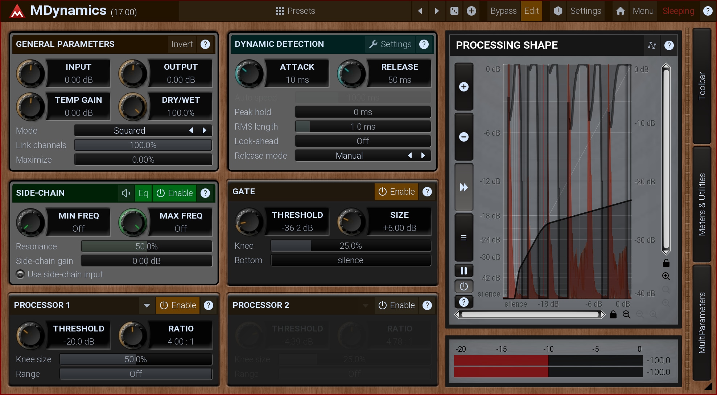Select next Mode with right arrow

click(205, 131)
